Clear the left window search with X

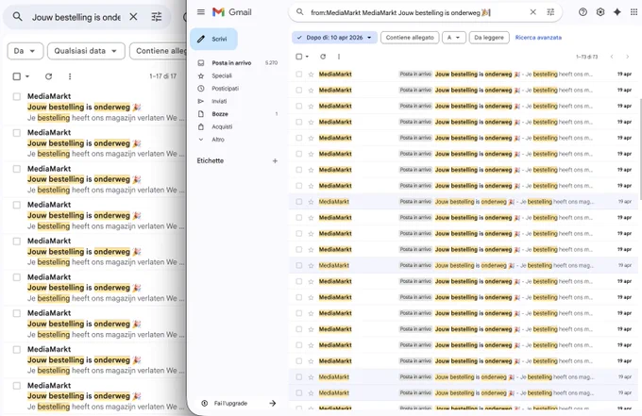click(x=133, y=17)
